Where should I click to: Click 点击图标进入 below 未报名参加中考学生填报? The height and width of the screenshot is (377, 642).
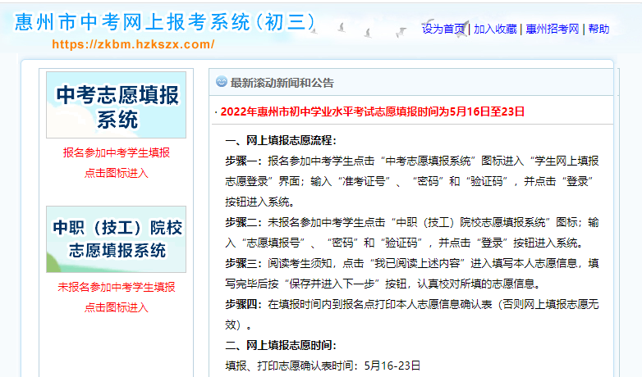pyautogui.click(x=117, y=307)
